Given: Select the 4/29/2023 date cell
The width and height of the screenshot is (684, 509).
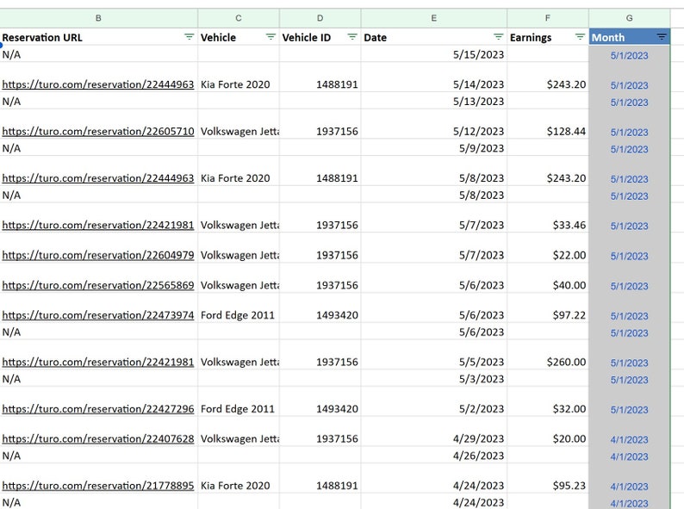Looking at the screenshot, I should [434, 431].
